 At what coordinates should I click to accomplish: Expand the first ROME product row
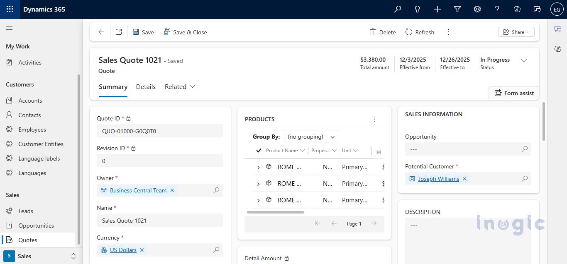[x=258, y=167]
